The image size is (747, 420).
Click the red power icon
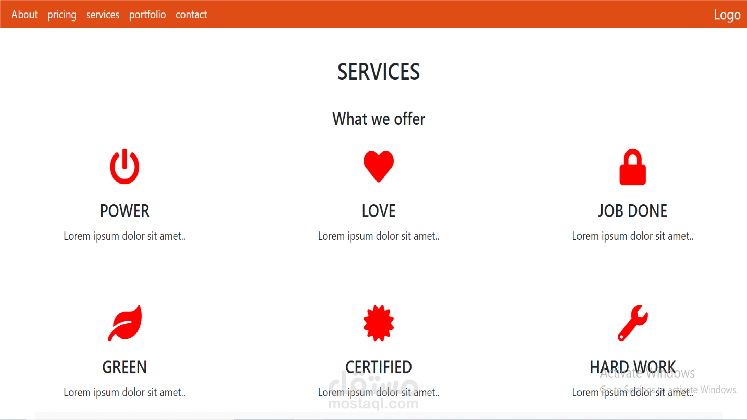pyautogui.click(x=124, y=167)
